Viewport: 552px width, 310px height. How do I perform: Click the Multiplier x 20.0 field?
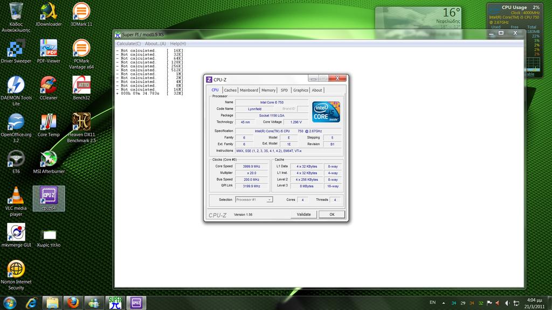251,173
